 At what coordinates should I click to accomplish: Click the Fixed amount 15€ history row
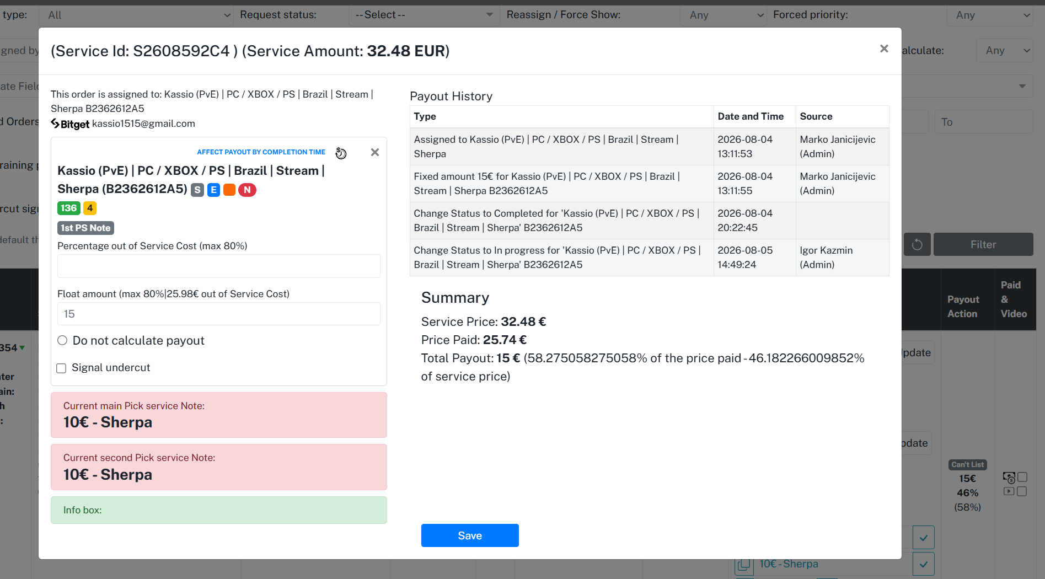[649, 184]
